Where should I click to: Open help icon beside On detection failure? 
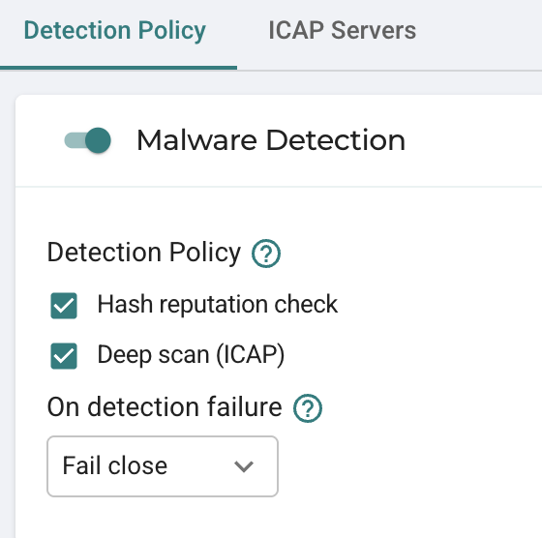point(308,408)
